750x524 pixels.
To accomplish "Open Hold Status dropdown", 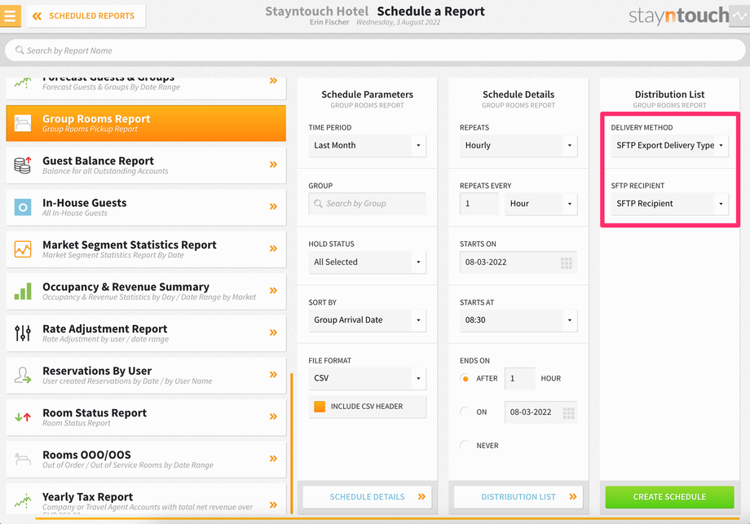I will pyautogui.click(x=368, y=262).
